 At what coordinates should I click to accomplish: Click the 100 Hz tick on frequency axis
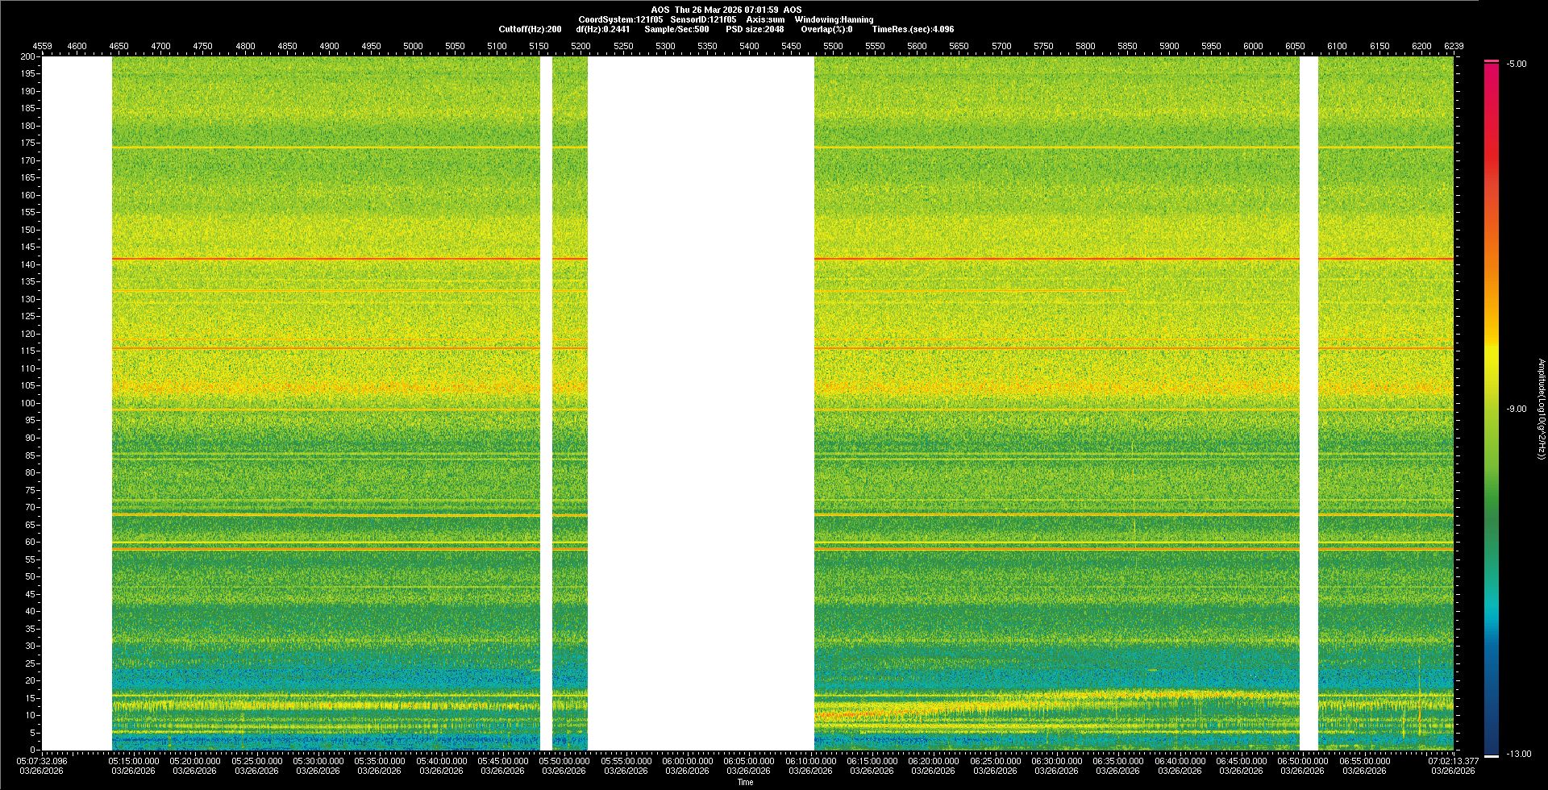tap(27, 403)
